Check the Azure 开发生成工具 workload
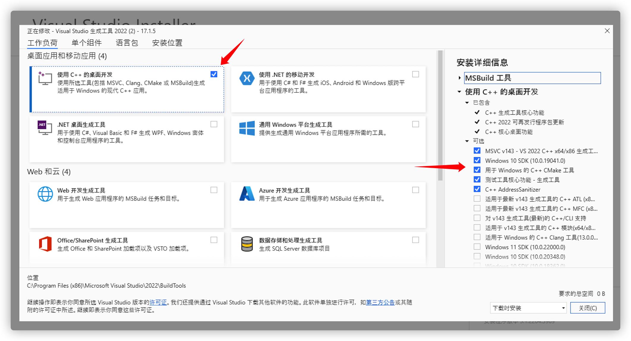The image size is (631, 341). (x=416, y=190)
